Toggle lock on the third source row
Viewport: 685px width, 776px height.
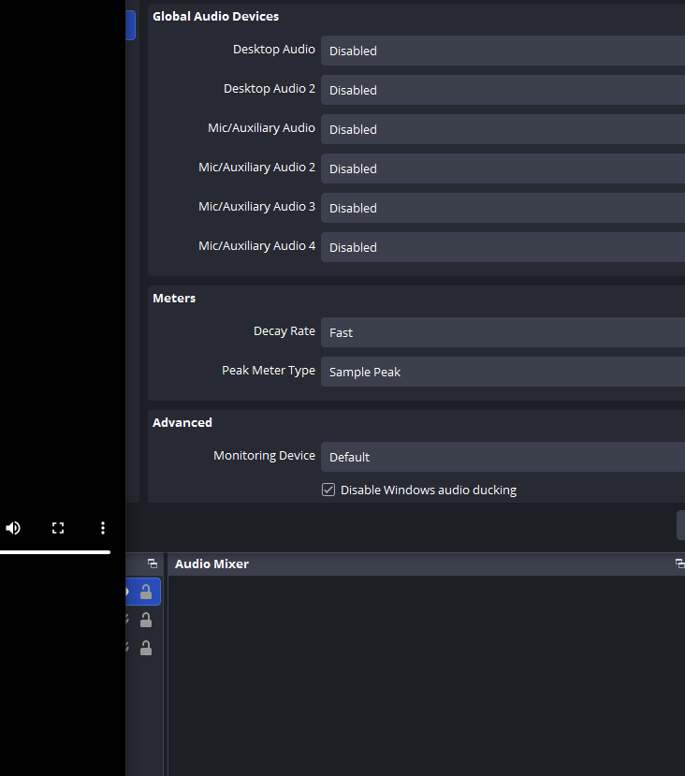[x=146, y=649]
